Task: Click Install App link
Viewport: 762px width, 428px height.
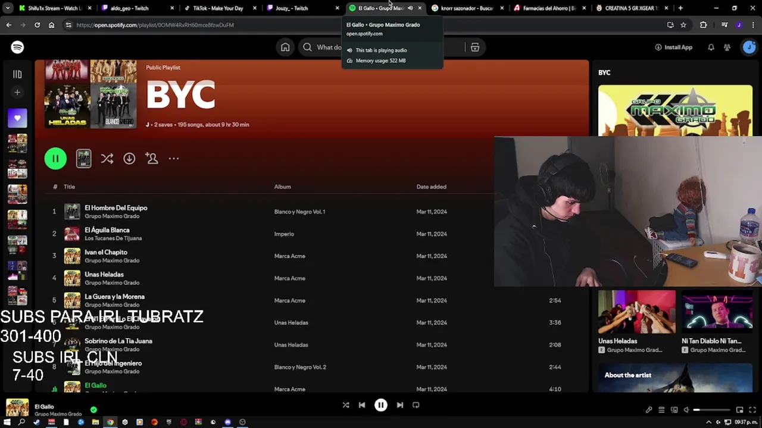Action: click(674, 48)
